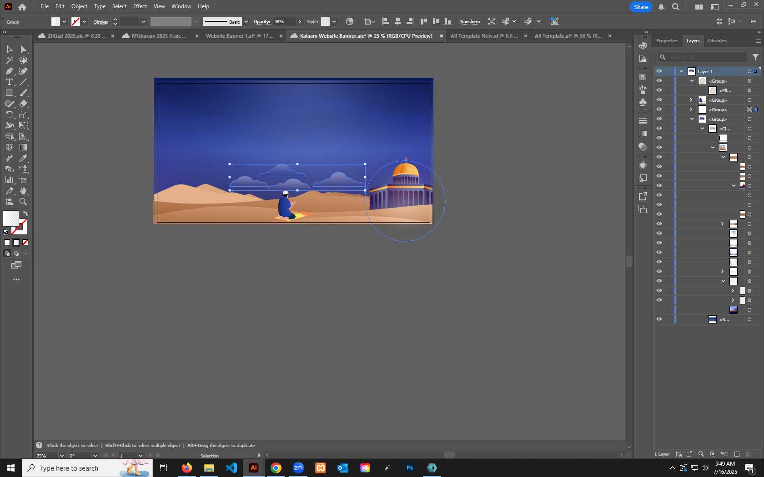Select the Scale tool
The image size is (764, 477).
pos(23,114)
